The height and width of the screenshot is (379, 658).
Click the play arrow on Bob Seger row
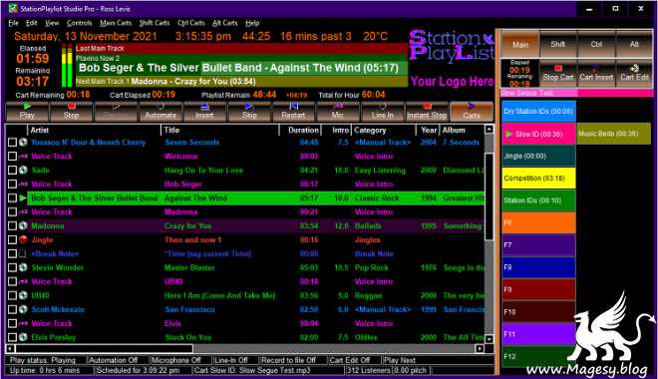click(23, 197)
